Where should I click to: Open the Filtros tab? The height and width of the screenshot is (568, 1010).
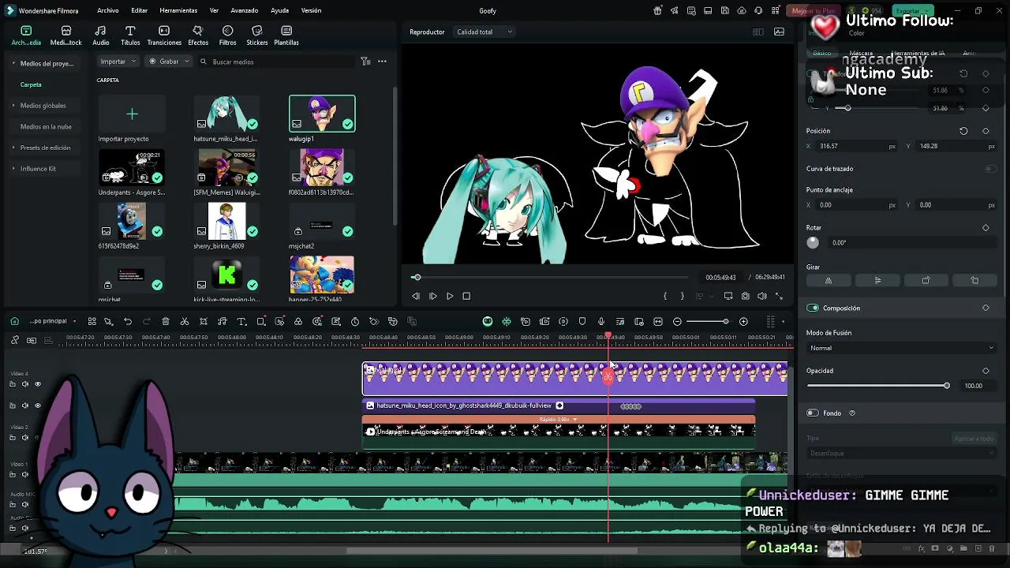[x=227, y=35]
